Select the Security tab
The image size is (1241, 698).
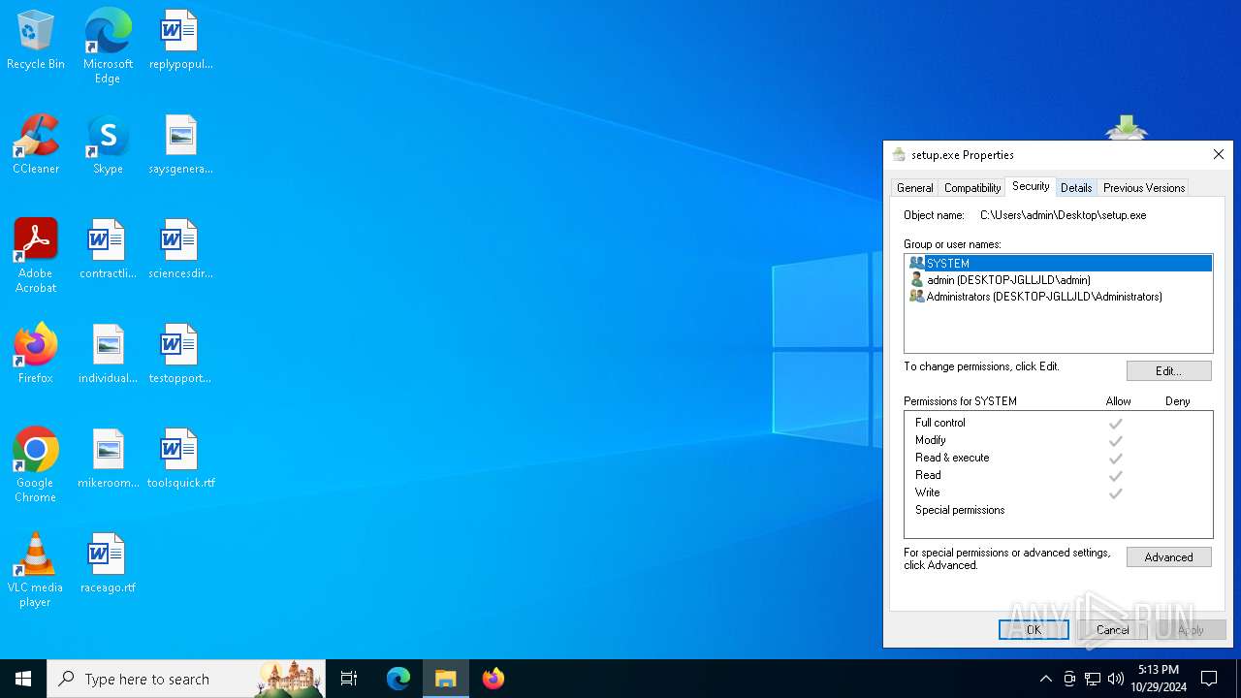click(x=1031, y=186)
